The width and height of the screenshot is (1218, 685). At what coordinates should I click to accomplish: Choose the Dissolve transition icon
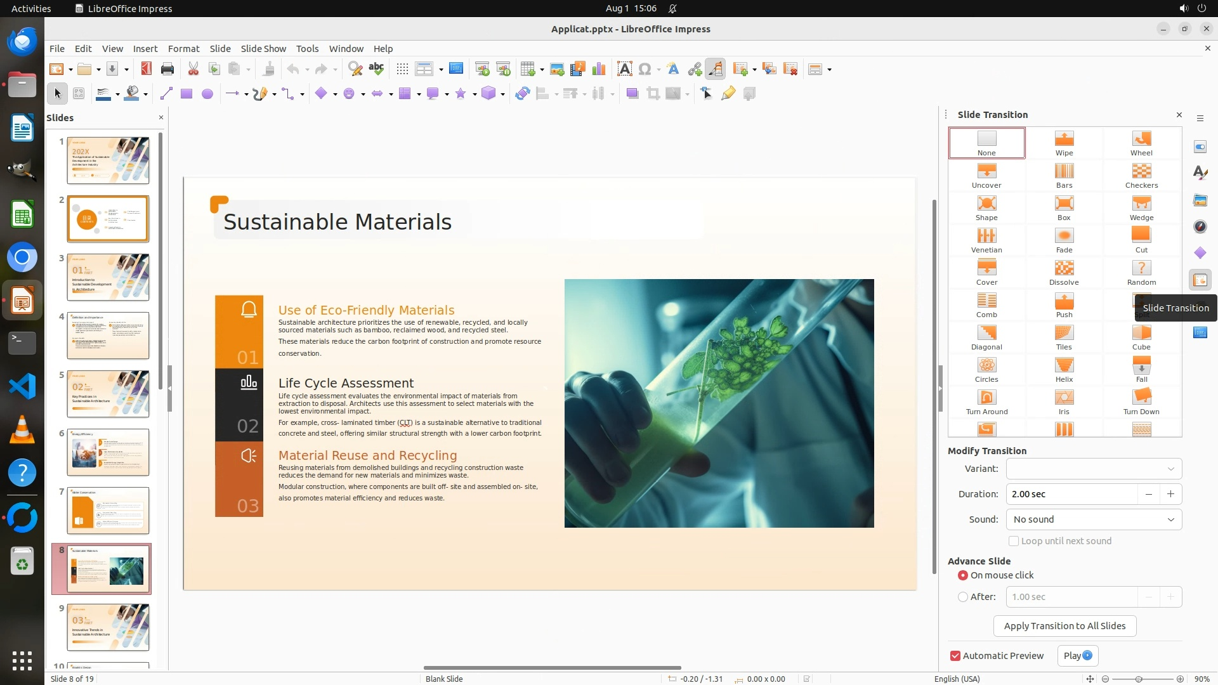coord(1064,272)
